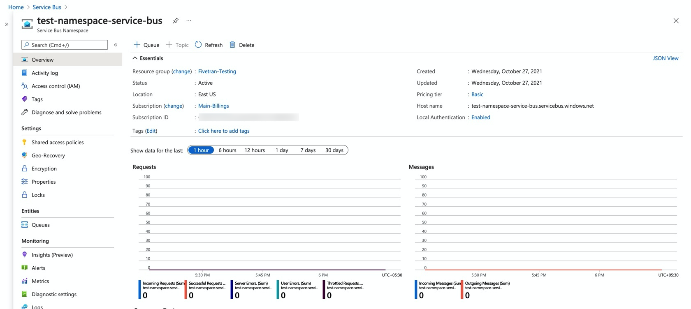Image resolution: width=691 pixels, height=309 pixels.
Task: Click the Queues entity icon
Action: (25, 225)
